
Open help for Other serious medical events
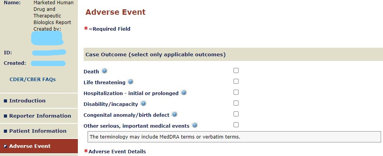pyautogui.click(x=195, y=125)
